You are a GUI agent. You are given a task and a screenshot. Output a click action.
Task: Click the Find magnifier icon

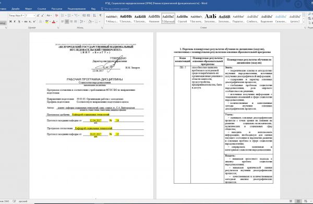[309, 14]
